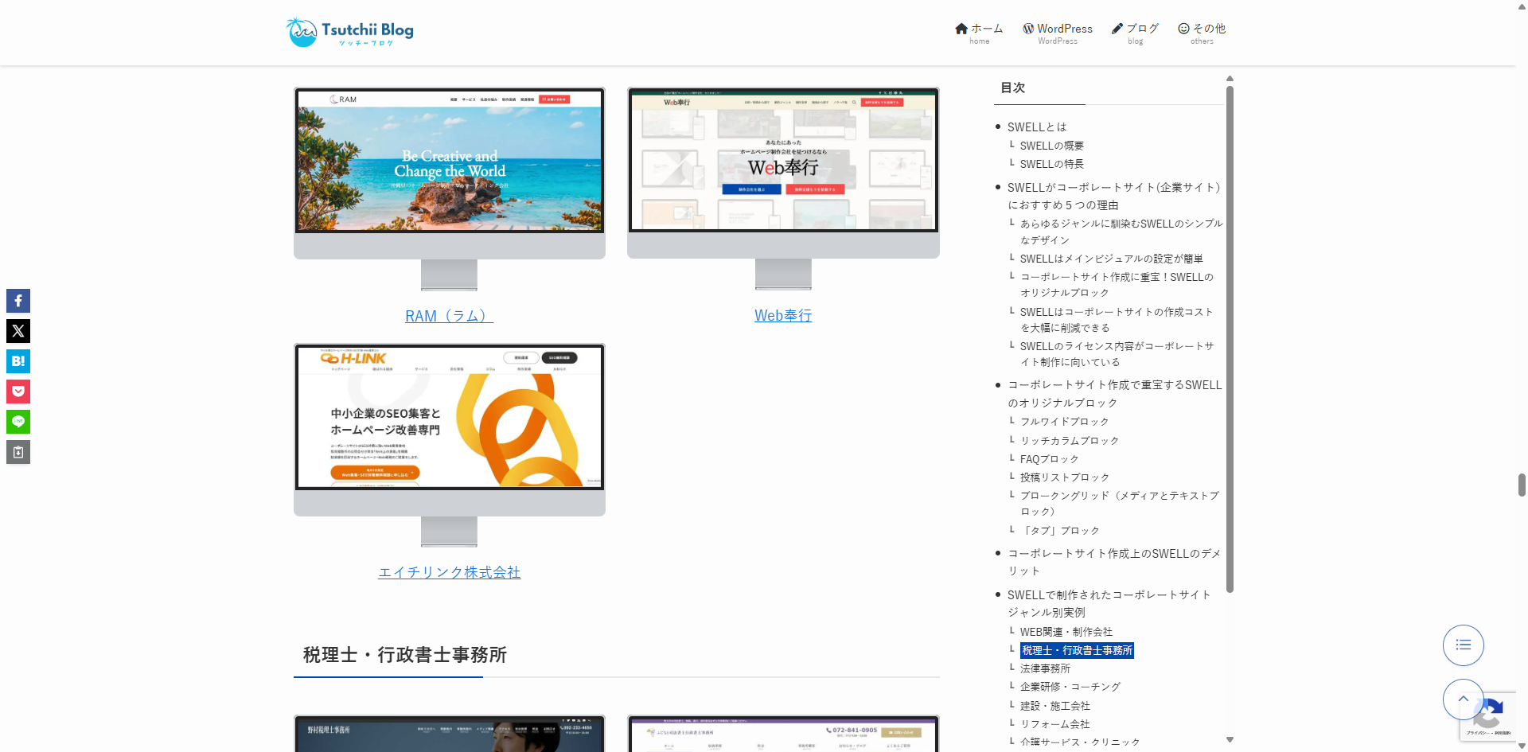
Task: Save the article to Pocket
Action: pyautogui.click(x=18, y=392)
